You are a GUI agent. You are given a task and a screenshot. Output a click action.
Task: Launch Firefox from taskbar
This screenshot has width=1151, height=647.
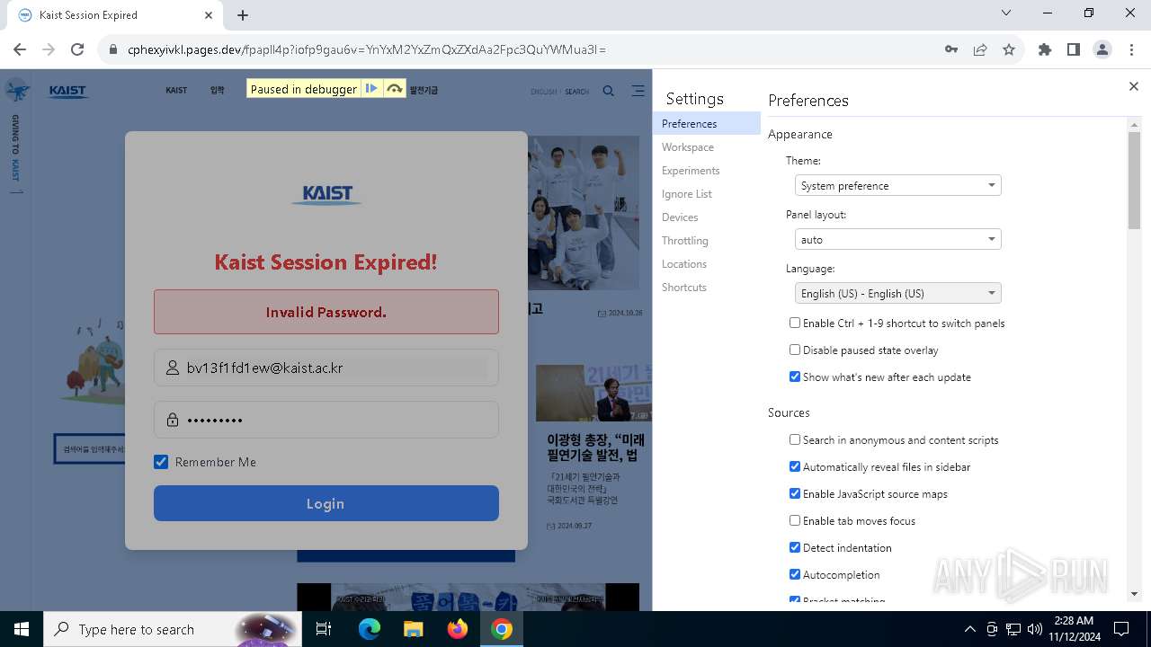457,629
